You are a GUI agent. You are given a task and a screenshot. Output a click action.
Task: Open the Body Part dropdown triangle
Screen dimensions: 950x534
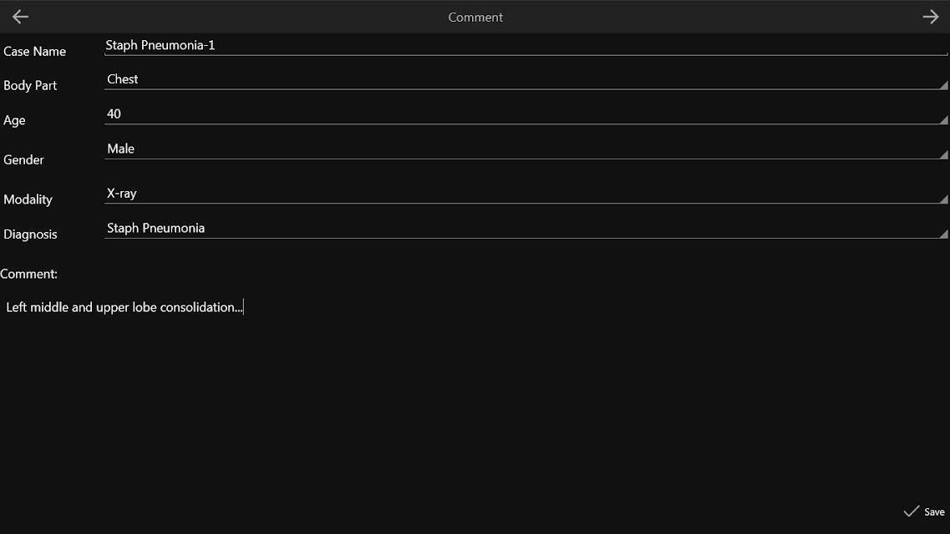coord(944,85)
